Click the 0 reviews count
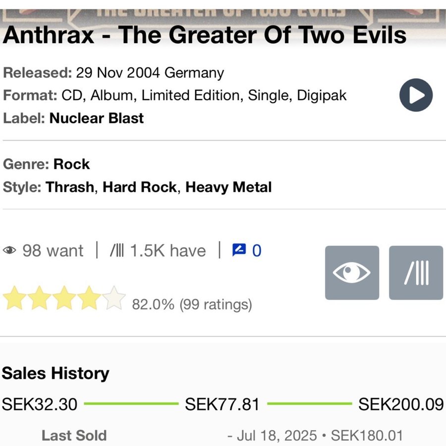This screenshot has height=446, width=446. tap(257, 251)
